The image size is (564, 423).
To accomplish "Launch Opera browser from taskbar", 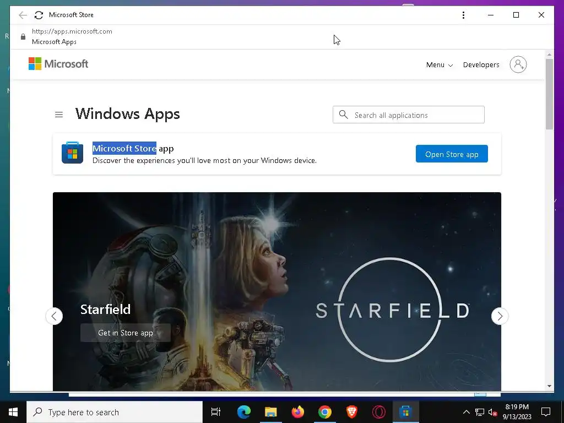I will pyautogui.click(x=379, y=412).
